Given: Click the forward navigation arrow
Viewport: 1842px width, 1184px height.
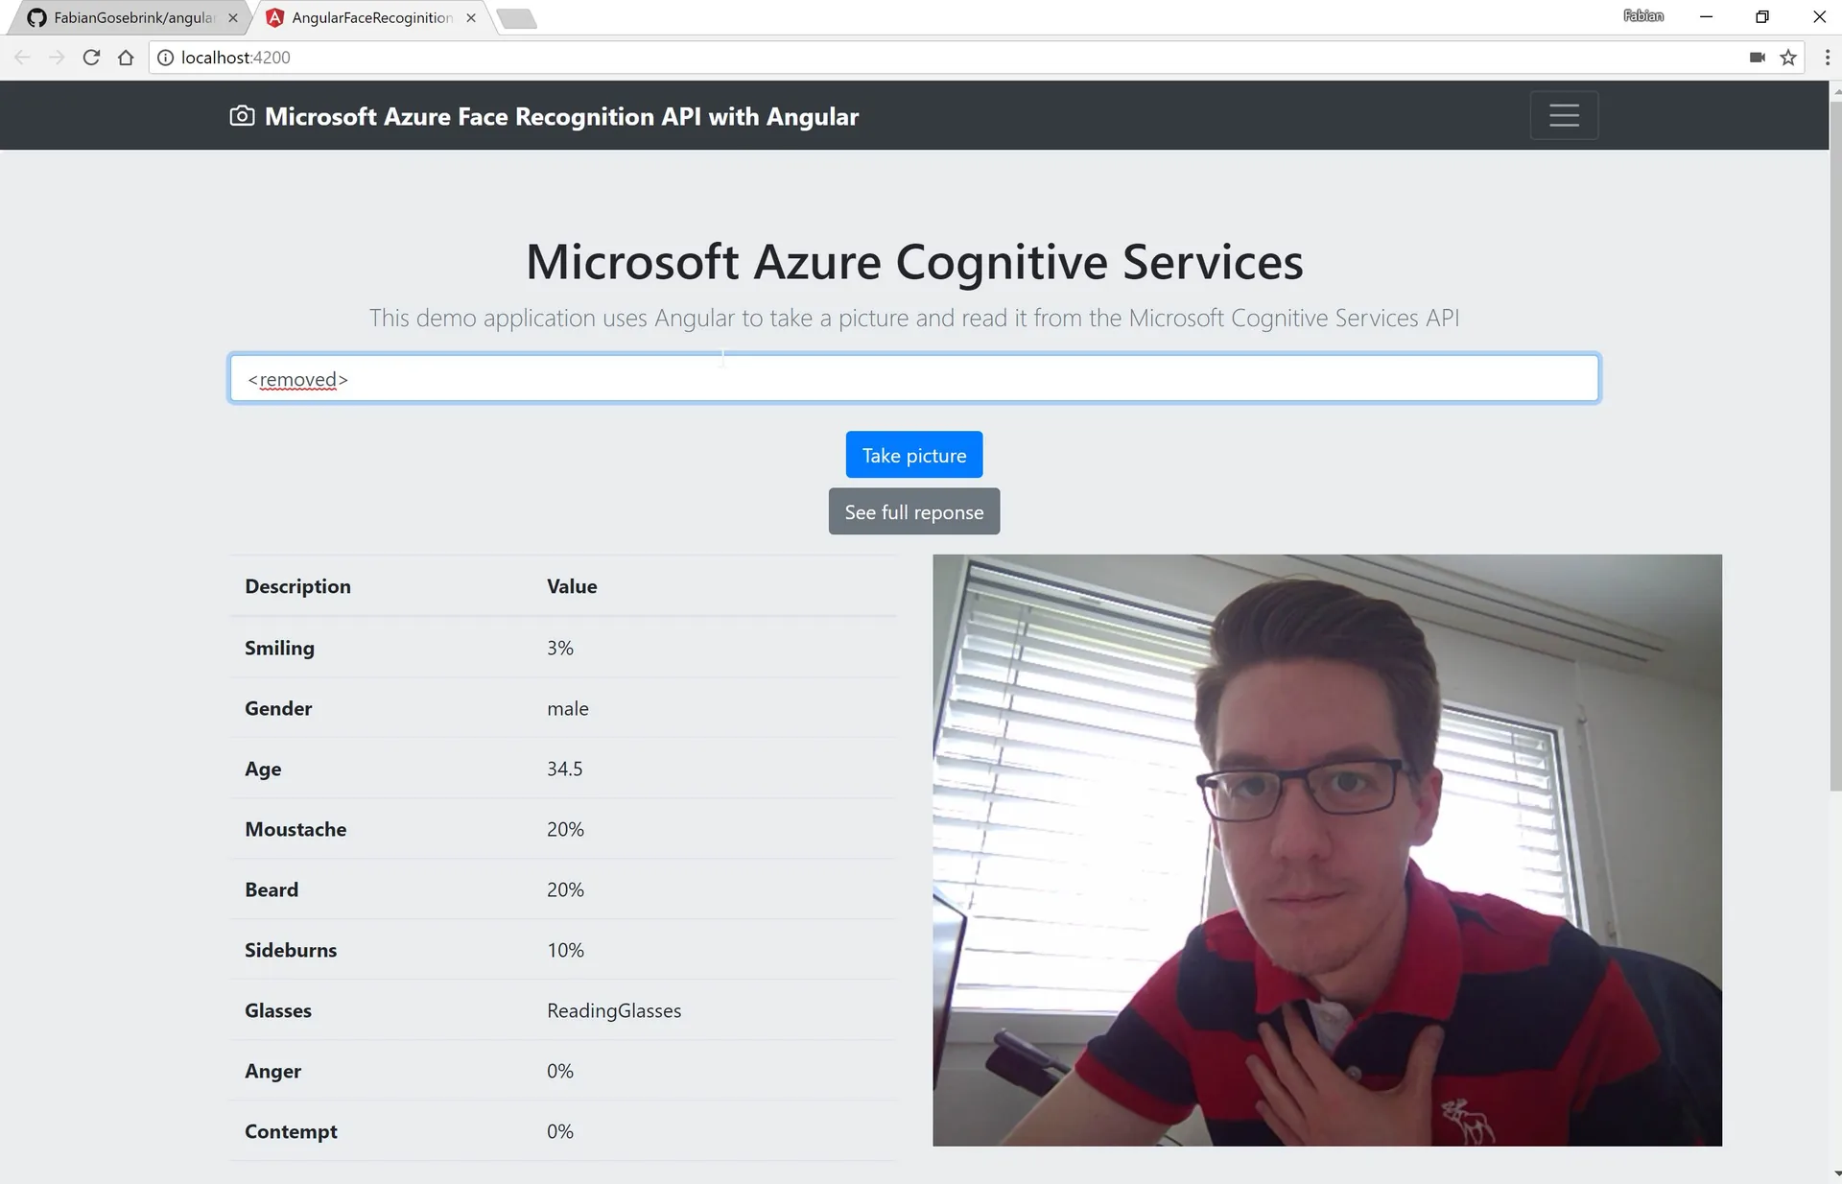Looking at the screenshot, I should [57, 58].
